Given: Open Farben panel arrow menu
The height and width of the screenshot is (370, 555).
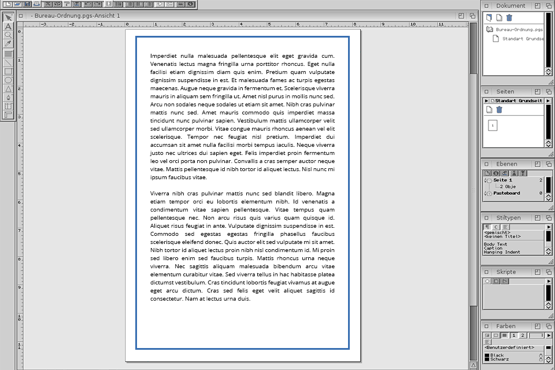Looking at the screenshot, I should [x=549, y=335].
